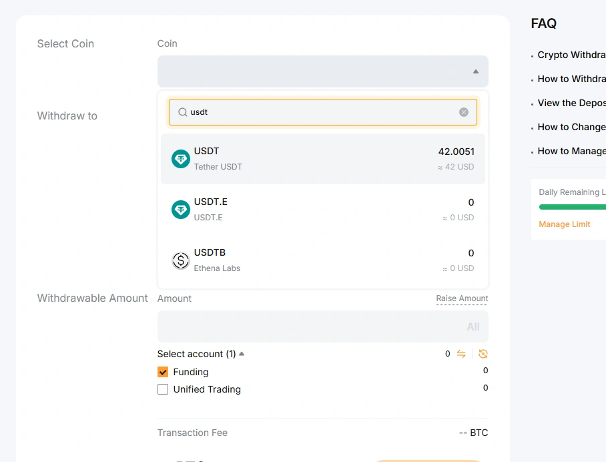606x462 pixels.
Task: Uncheck the Funding account checkbox
Action: (163, 372)
